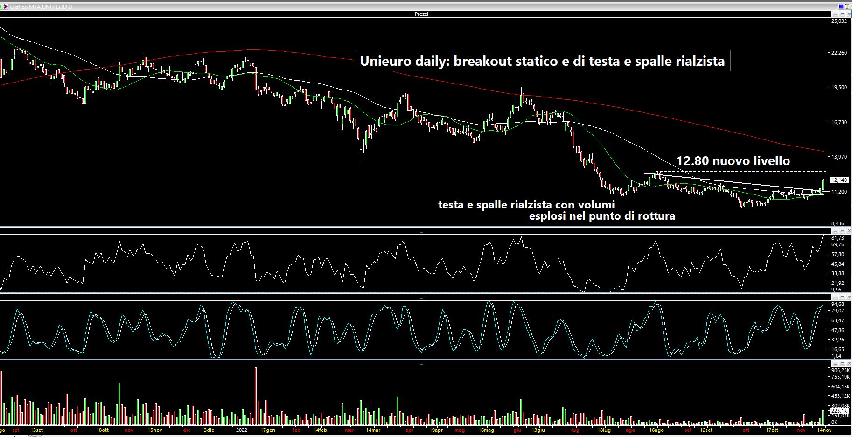Grab the divider handle above the RSI pane
Screen dimensions: 852x437
coord(421,232)
